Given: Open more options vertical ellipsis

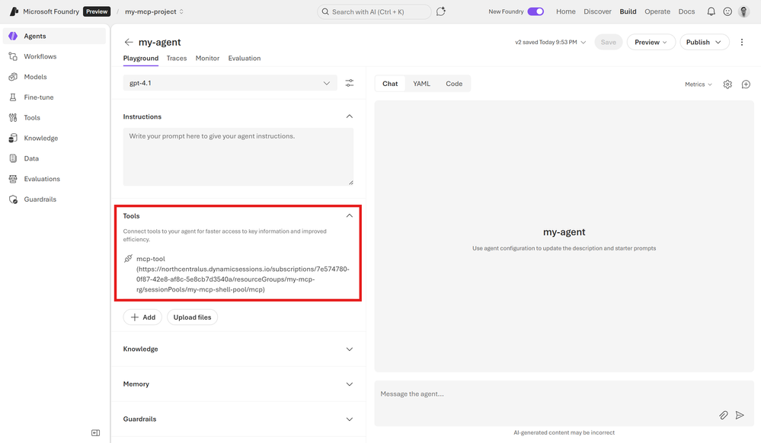Looking at the screenshot, I should click(742, 42).
